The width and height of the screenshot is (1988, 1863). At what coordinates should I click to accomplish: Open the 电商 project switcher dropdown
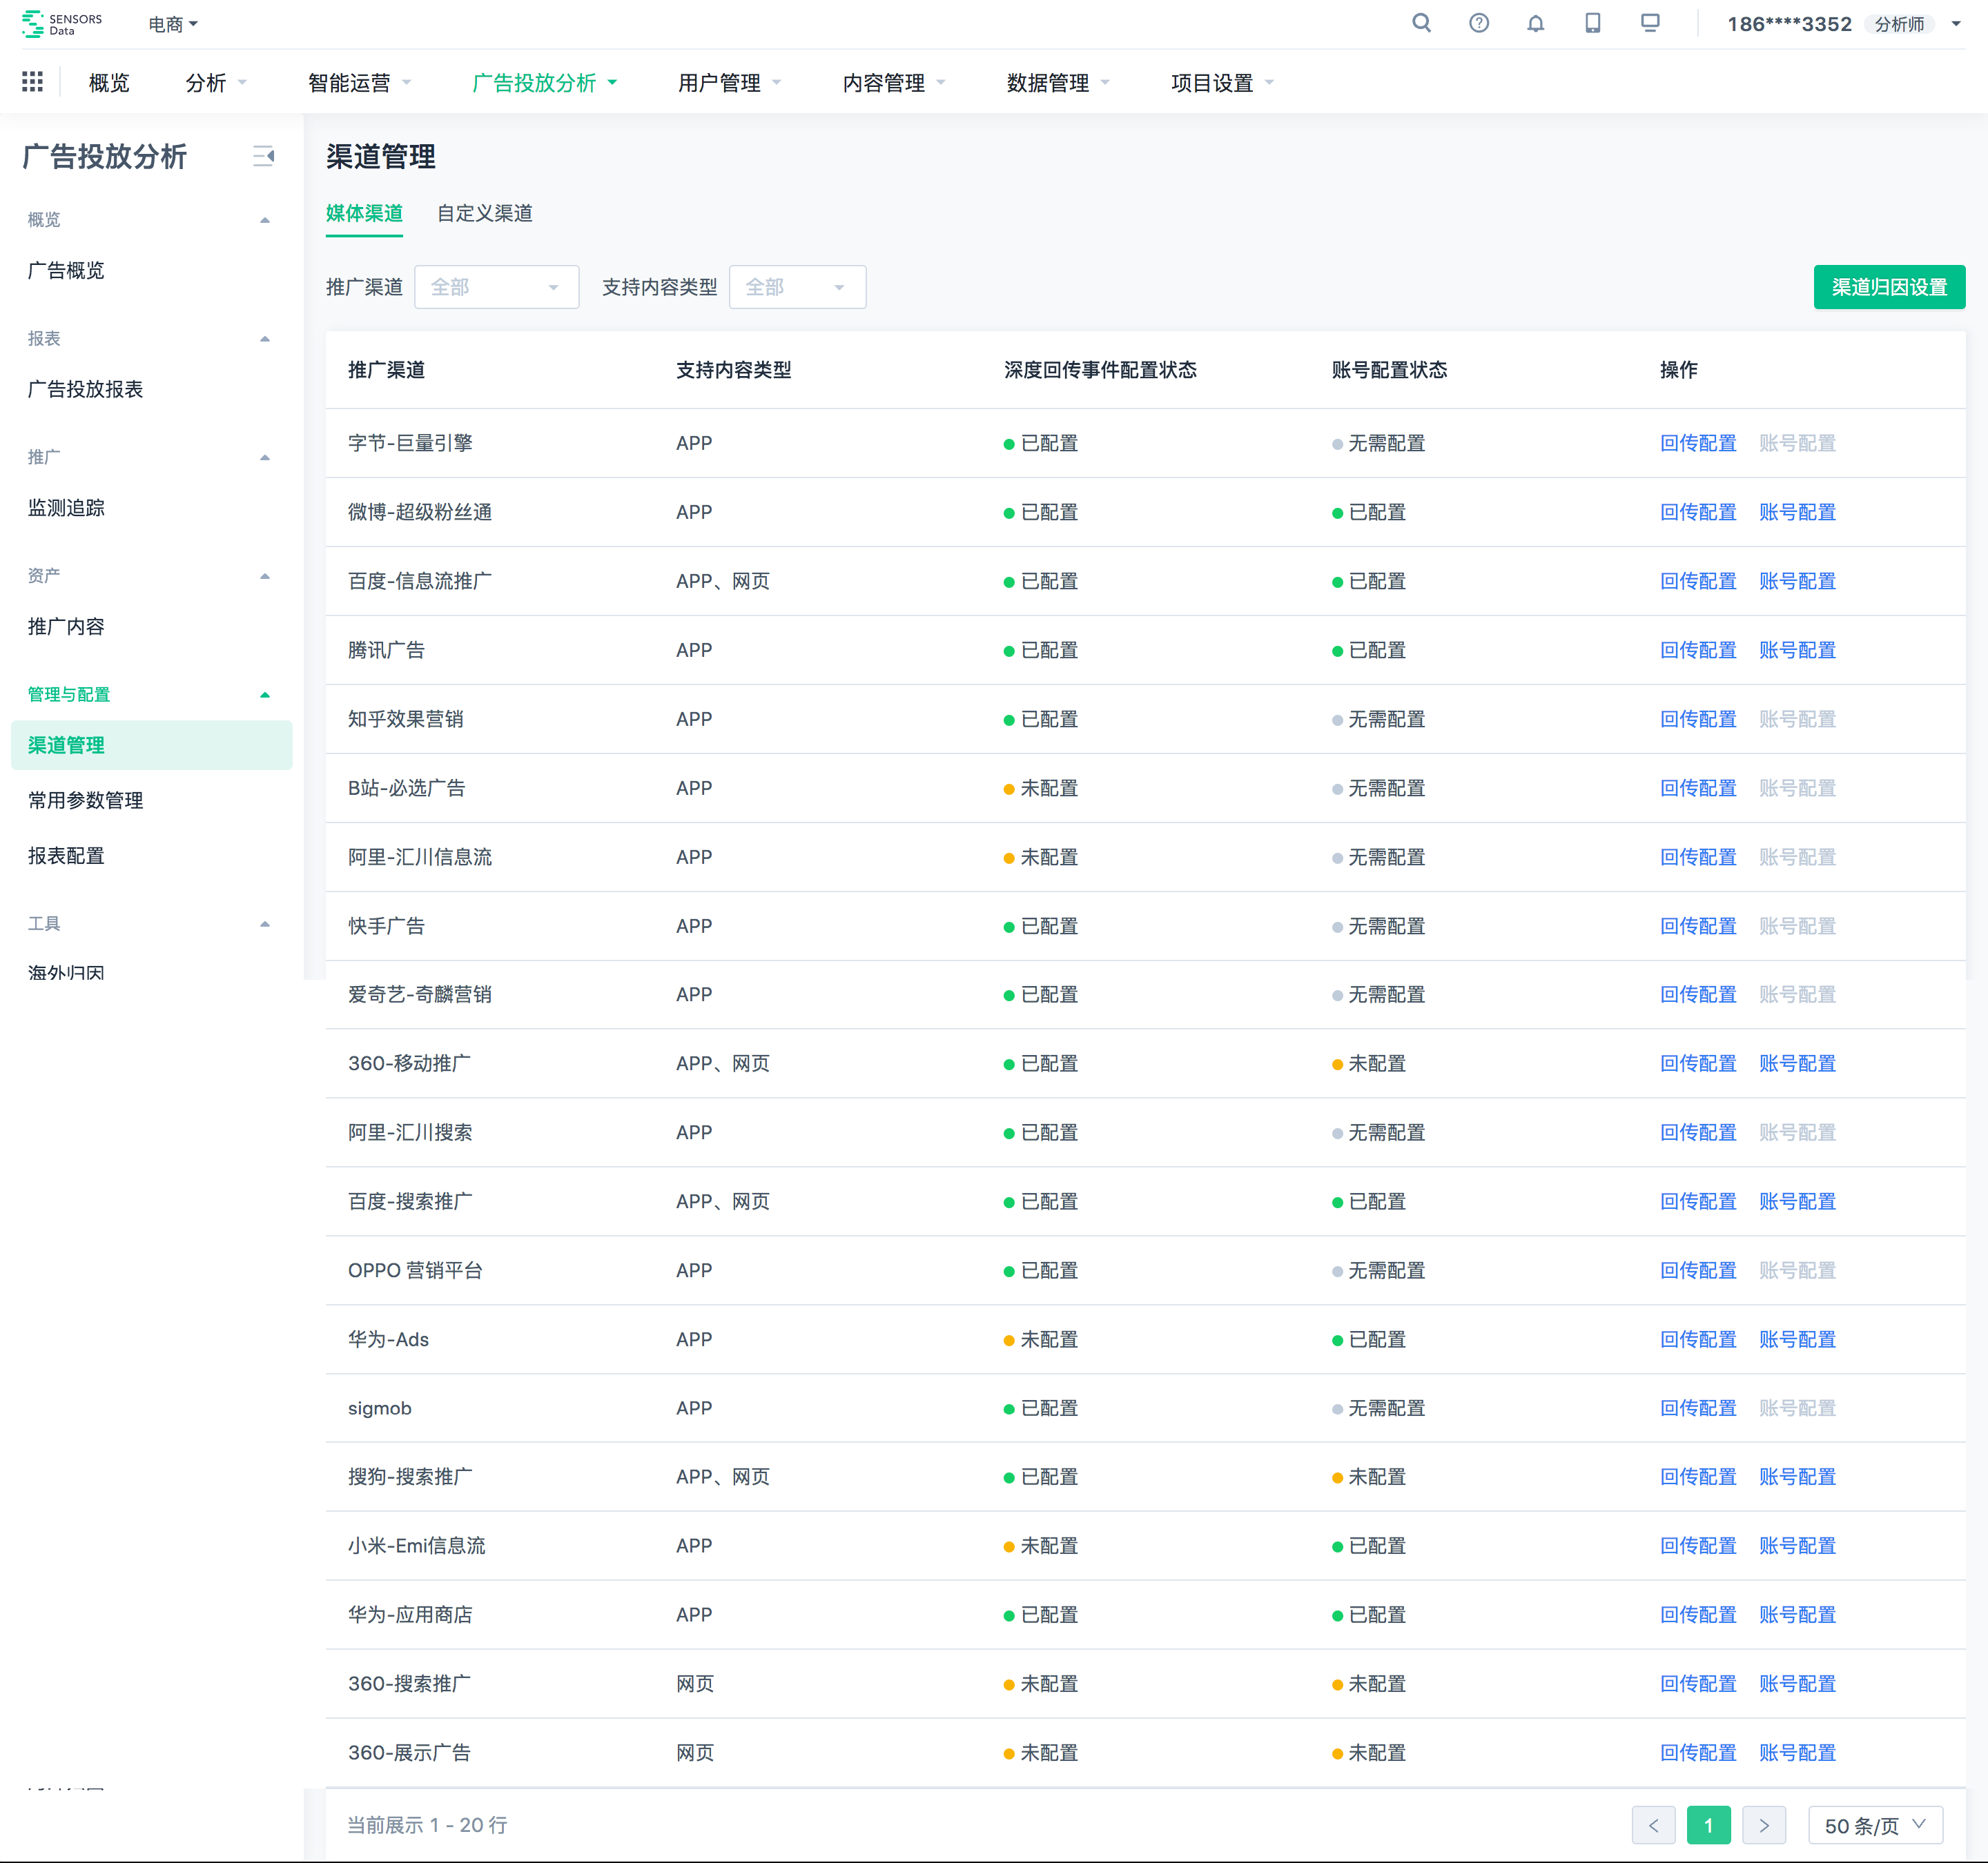coord(173,24)
